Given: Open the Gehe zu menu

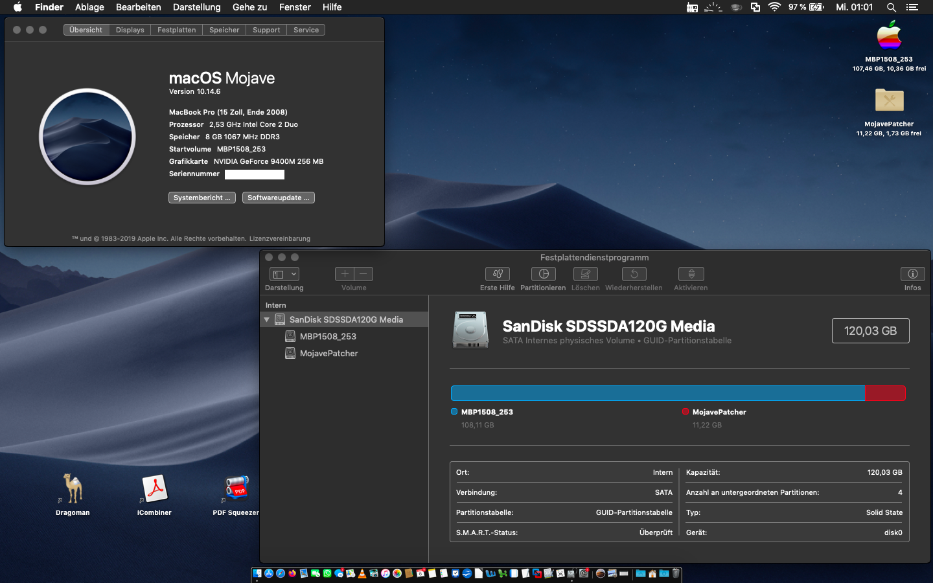Looking at the screenshot, I should [x=250, y=7].
